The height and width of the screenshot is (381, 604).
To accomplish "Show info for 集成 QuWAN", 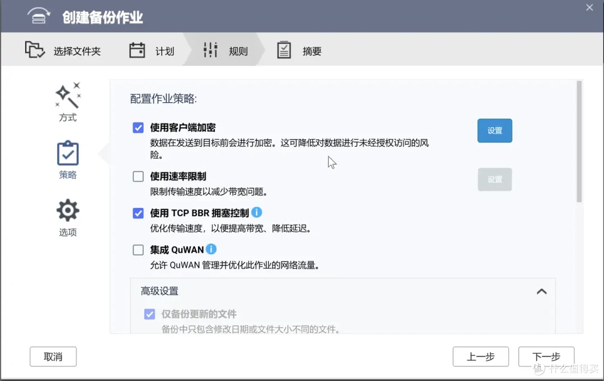I will pyautogui.click(x=211, y=249).
